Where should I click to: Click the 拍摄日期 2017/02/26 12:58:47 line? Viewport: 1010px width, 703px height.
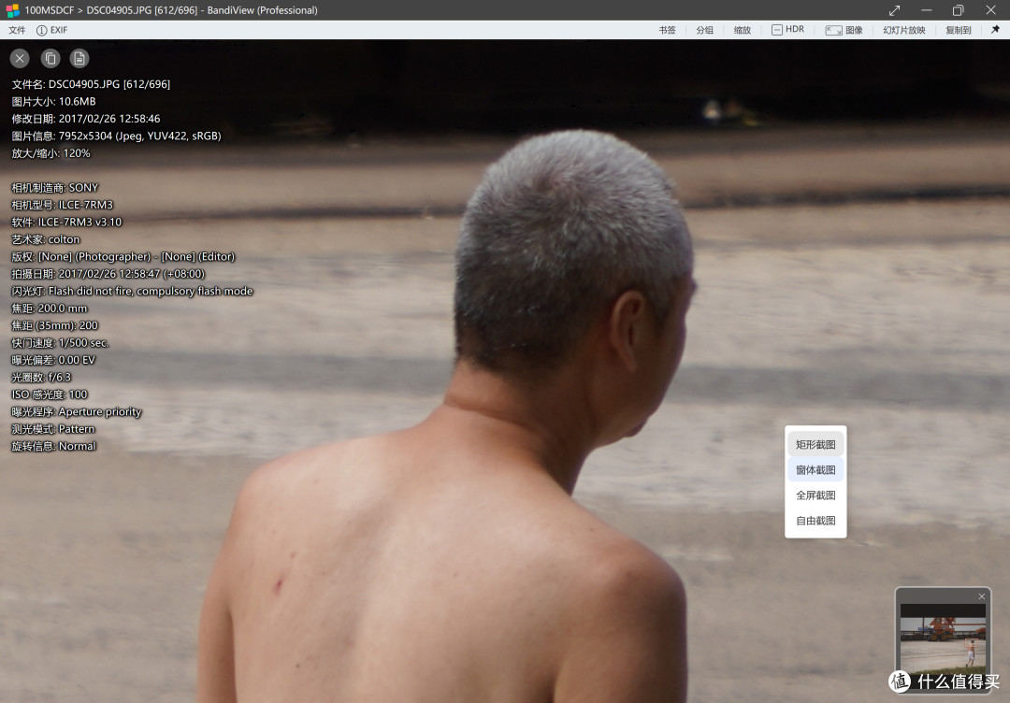click(x=108, y=274)
